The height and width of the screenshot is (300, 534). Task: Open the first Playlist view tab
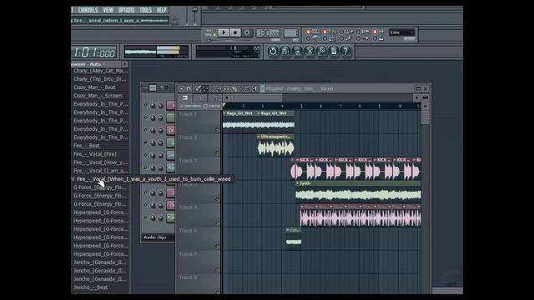click(185, 98)
